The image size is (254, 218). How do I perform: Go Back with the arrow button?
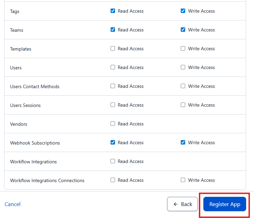pyautogui.click(x=182, y=204)
